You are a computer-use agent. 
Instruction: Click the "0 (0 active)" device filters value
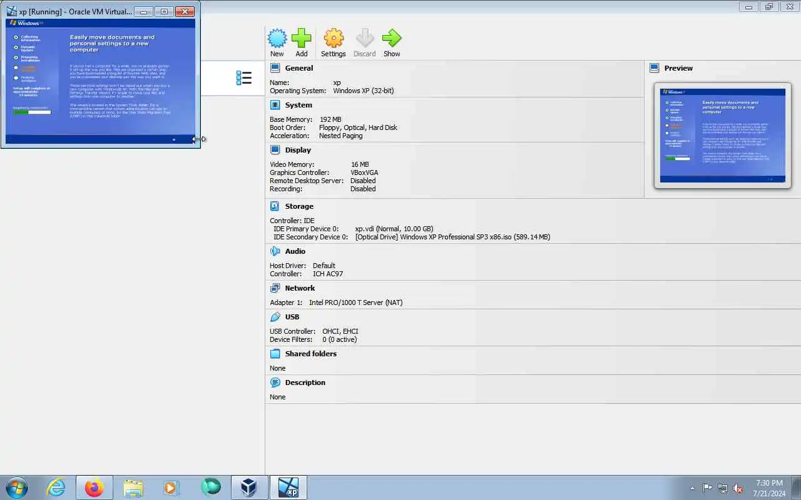tap(340, 339)
